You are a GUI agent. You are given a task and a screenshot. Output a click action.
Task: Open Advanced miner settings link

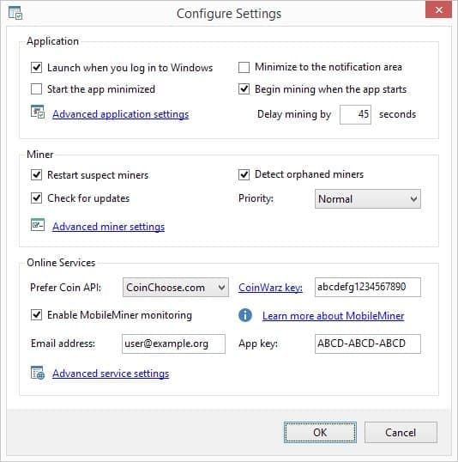[109, 227]
